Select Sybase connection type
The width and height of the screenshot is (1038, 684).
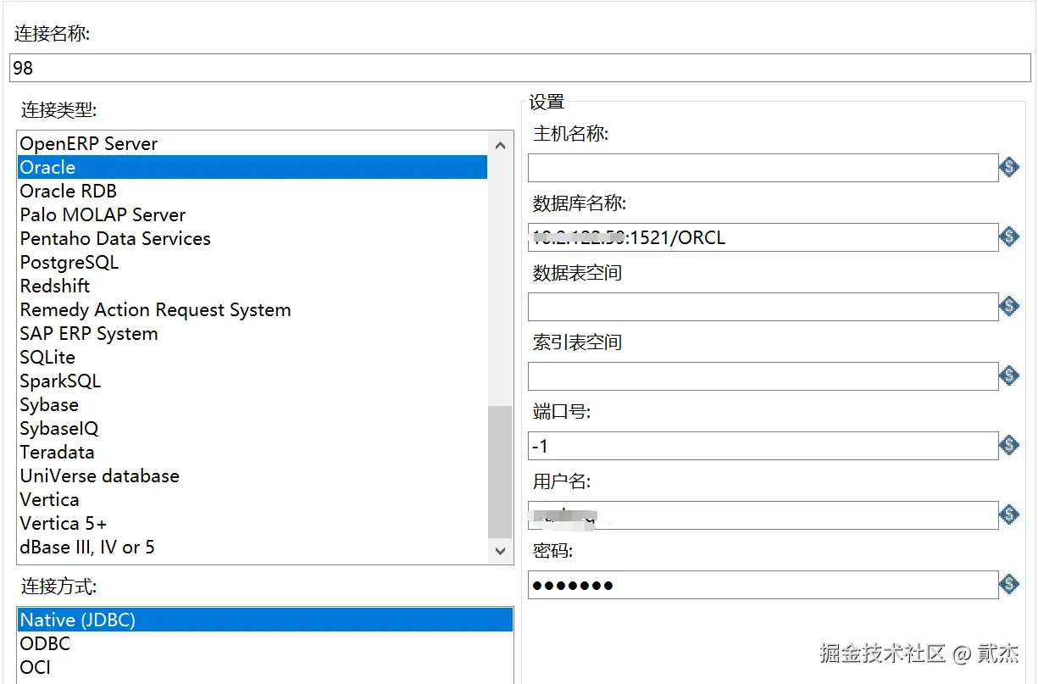click(253, 405)
